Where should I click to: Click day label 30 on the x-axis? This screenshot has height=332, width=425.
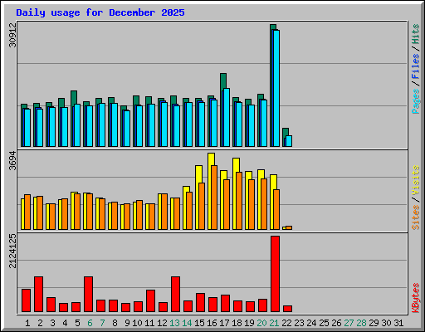tap(386, 323)
